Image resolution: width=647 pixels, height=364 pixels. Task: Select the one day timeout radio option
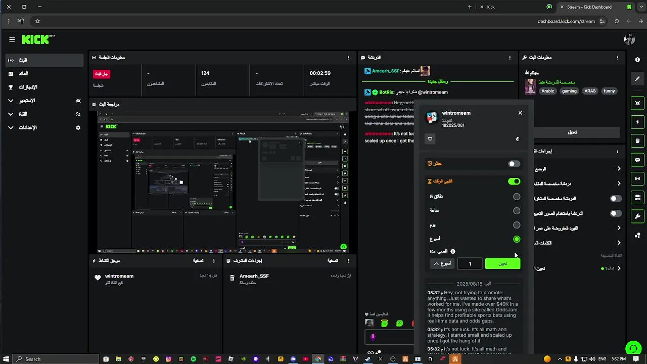coord(517,225)
